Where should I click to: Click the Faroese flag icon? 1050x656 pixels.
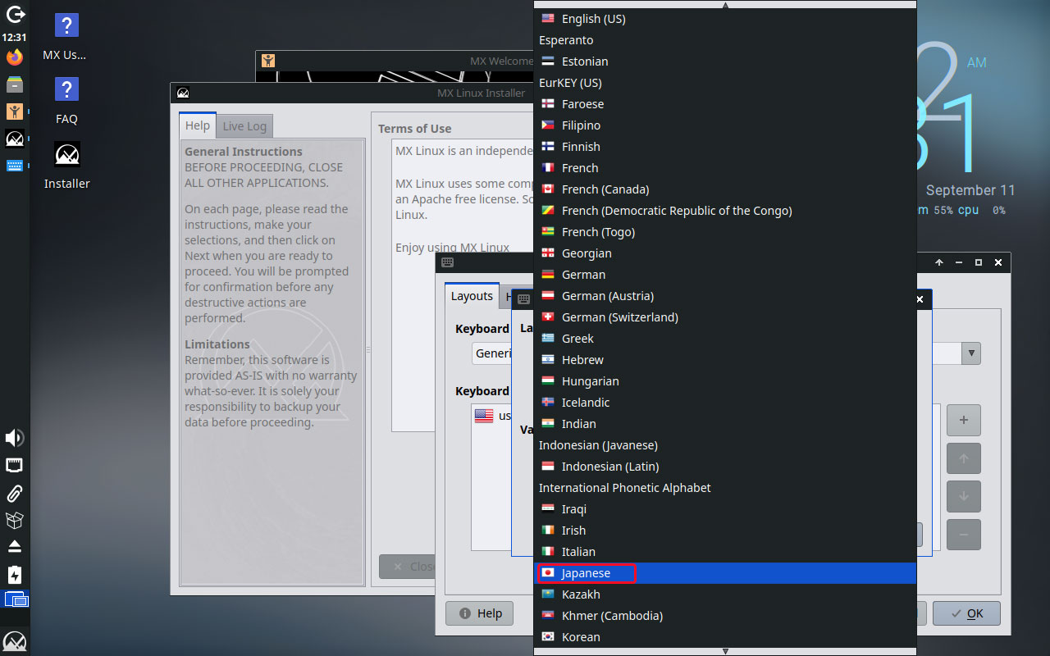(548, 104)
